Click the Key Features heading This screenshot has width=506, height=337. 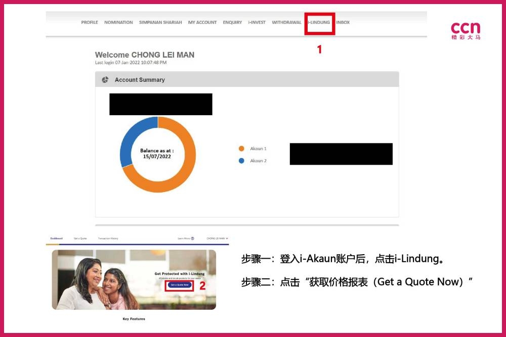(x=134, y=319)
